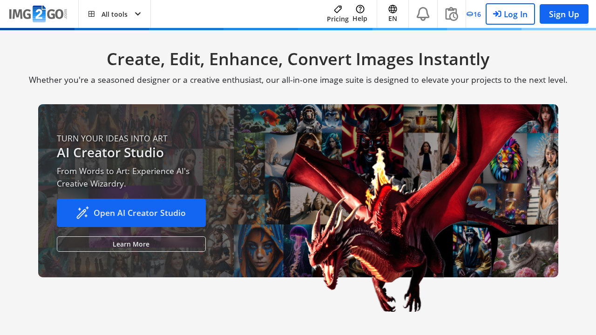The width and height of the screenshot is (596, 335).
Task: Open AI Creator Studio
Action: tap(131, 213)
